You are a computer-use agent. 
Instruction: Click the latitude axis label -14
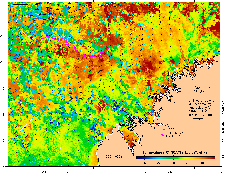point(3,62)
